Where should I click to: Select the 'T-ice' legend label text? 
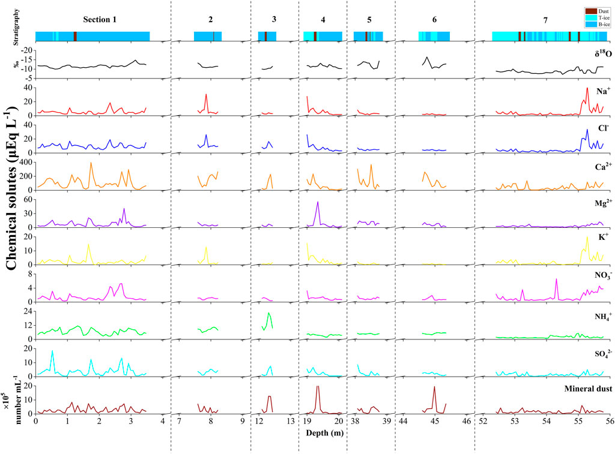(604, 17)
